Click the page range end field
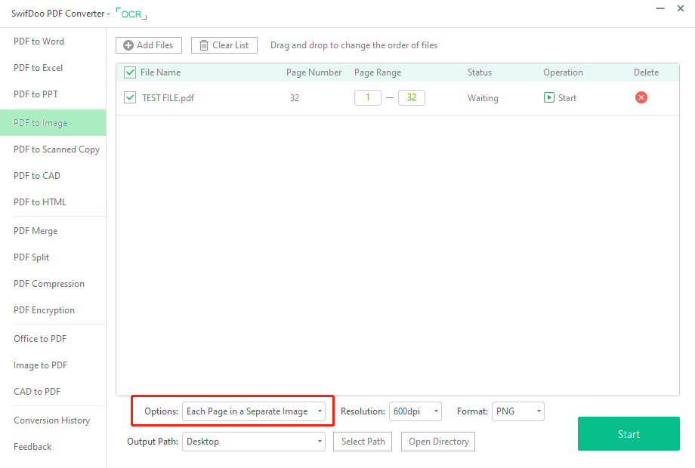Screen dimensions: 695x468 412,97
